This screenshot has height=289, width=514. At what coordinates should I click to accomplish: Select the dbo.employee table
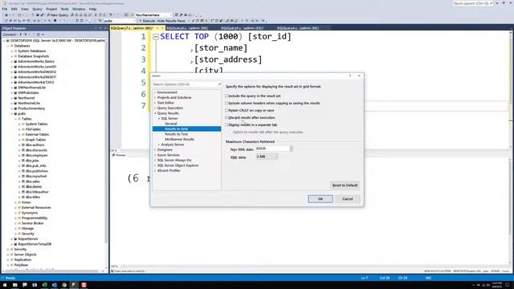point(36,155)
